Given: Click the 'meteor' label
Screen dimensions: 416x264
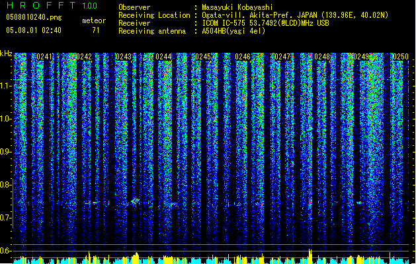Looking at the screenshot, I should (x=94, y=20).
